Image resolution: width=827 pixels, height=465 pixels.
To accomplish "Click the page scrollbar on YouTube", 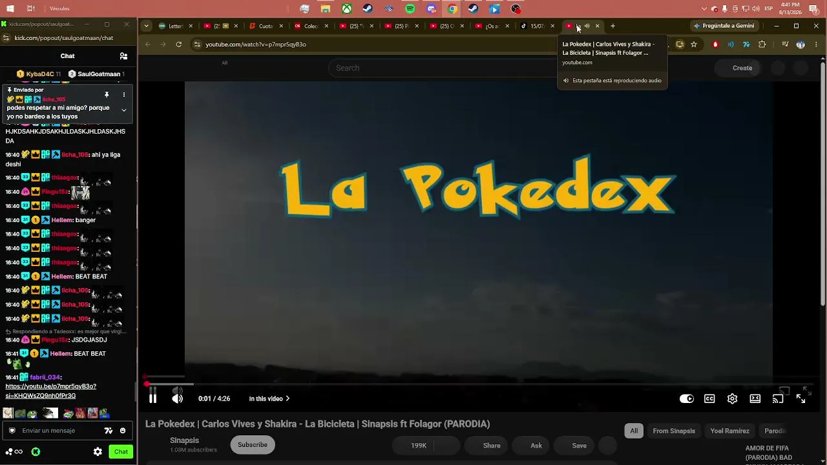I will click(822, 184).
